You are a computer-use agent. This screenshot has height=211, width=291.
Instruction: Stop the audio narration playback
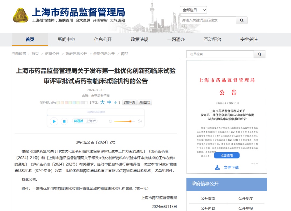tap(64, 121)
